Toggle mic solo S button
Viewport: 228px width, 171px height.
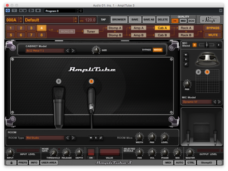(x=186, y=59)
